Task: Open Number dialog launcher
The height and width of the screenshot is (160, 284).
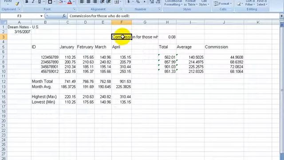Action: pos(159,9)
